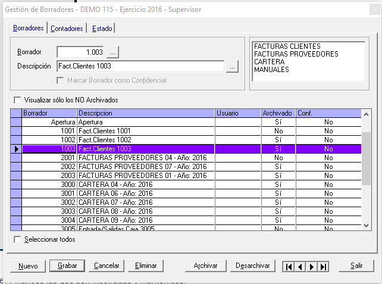The width and height of the screenshot is (382, 284).
Task: Click borrador number 3000 cell
Action: click(49, 185)
